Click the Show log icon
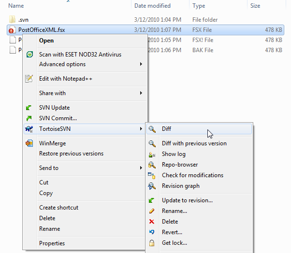This screenshot has height=253, width=291. tap(152, 154)
